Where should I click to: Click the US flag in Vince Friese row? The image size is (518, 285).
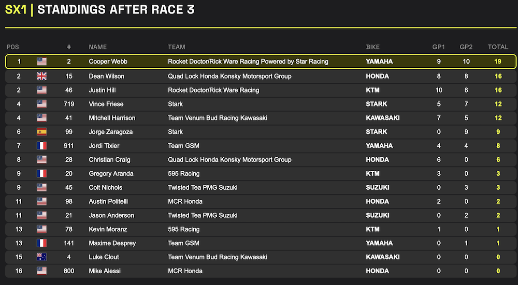pos(41,104)
